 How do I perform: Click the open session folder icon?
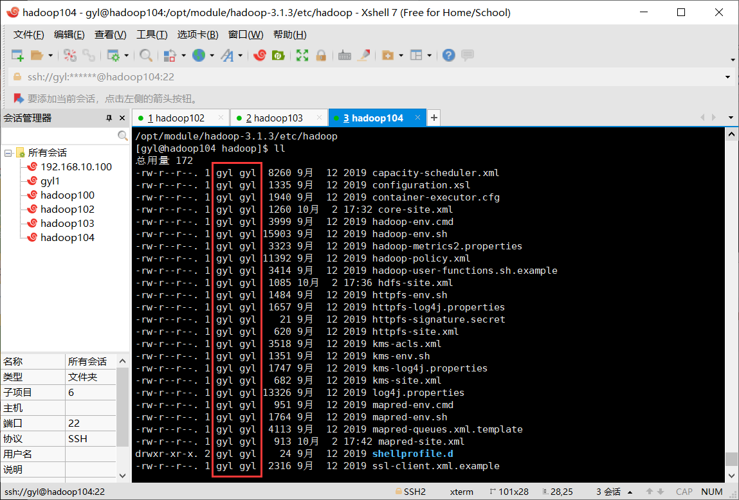(37, 55)
